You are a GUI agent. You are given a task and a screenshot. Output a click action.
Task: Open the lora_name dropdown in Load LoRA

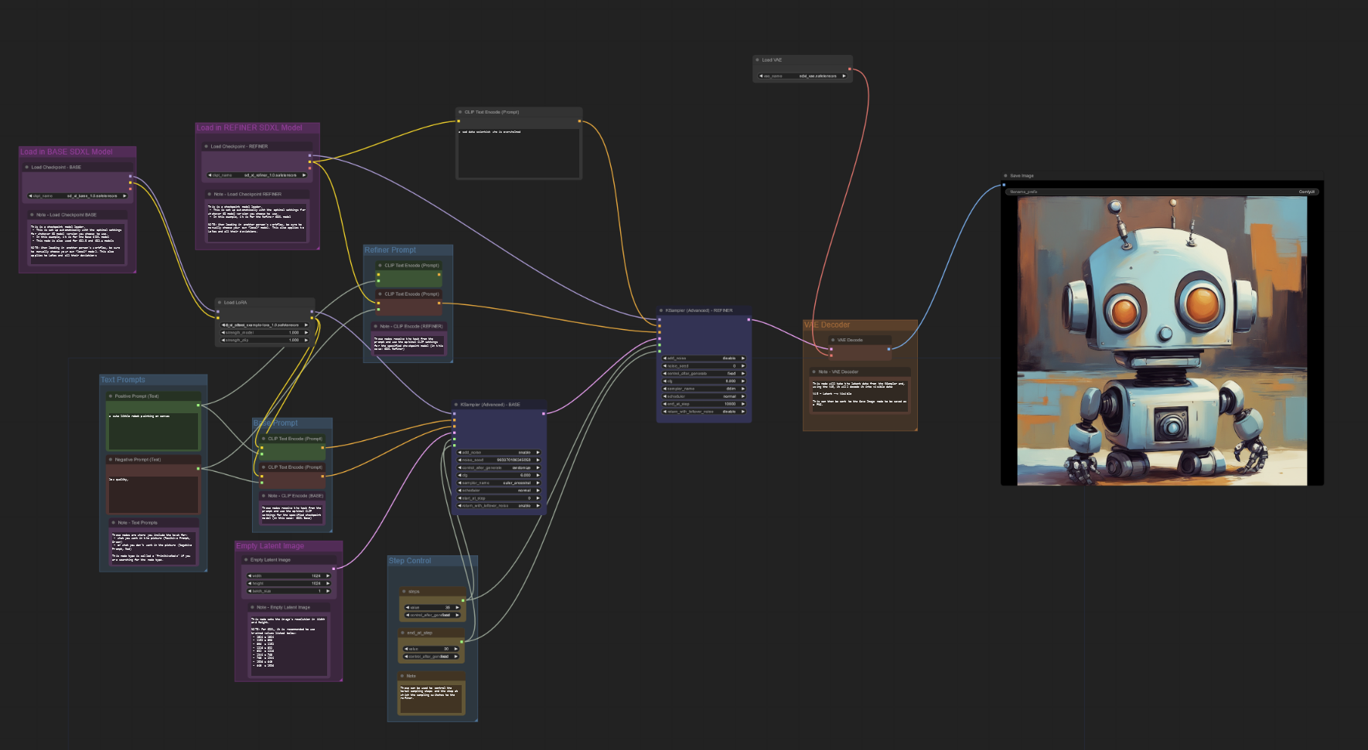click(264, 325)
